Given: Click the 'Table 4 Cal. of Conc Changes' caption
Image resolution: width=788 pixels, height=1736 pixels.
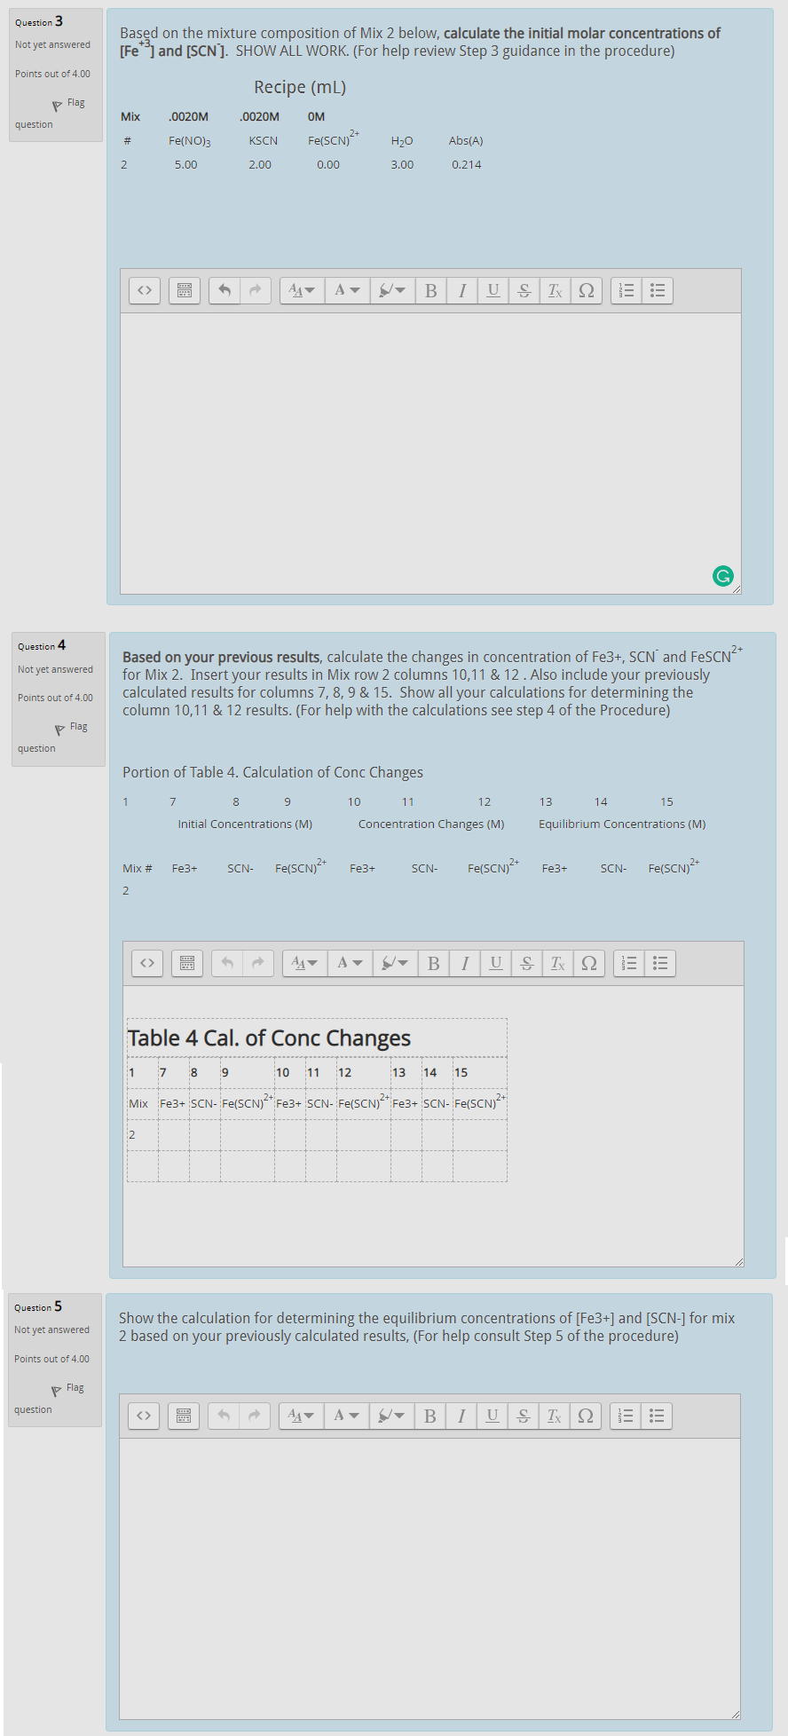Looking at the screenshot, I should (x=269, y=1038).
